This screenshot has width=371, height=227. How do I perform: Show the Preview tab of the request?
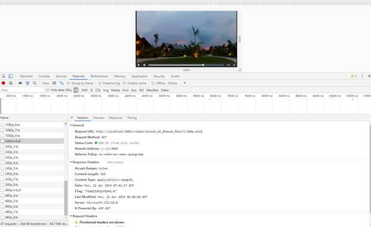point(99,118)
